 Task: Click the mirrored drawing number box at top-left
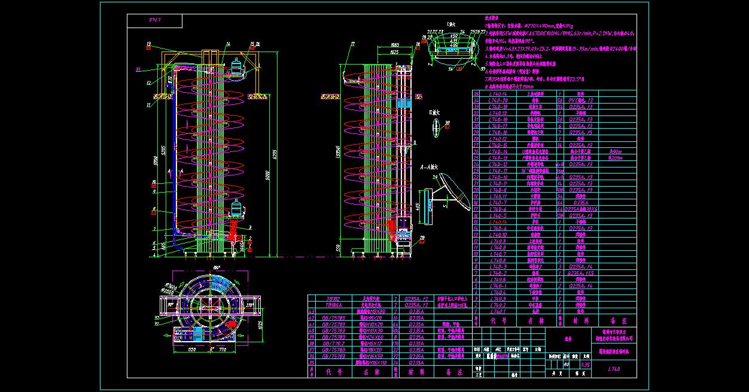[x=154, y=21]
